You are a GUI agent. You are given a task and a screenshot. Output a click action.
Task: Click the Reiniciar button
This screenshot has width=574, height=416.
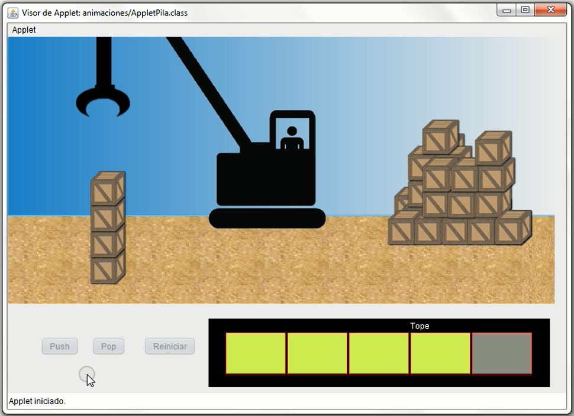[170, 346]
